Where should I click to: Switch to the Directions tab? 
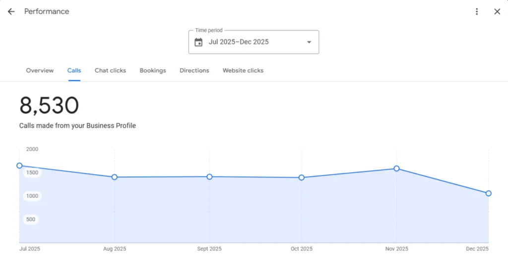[194, 71]
